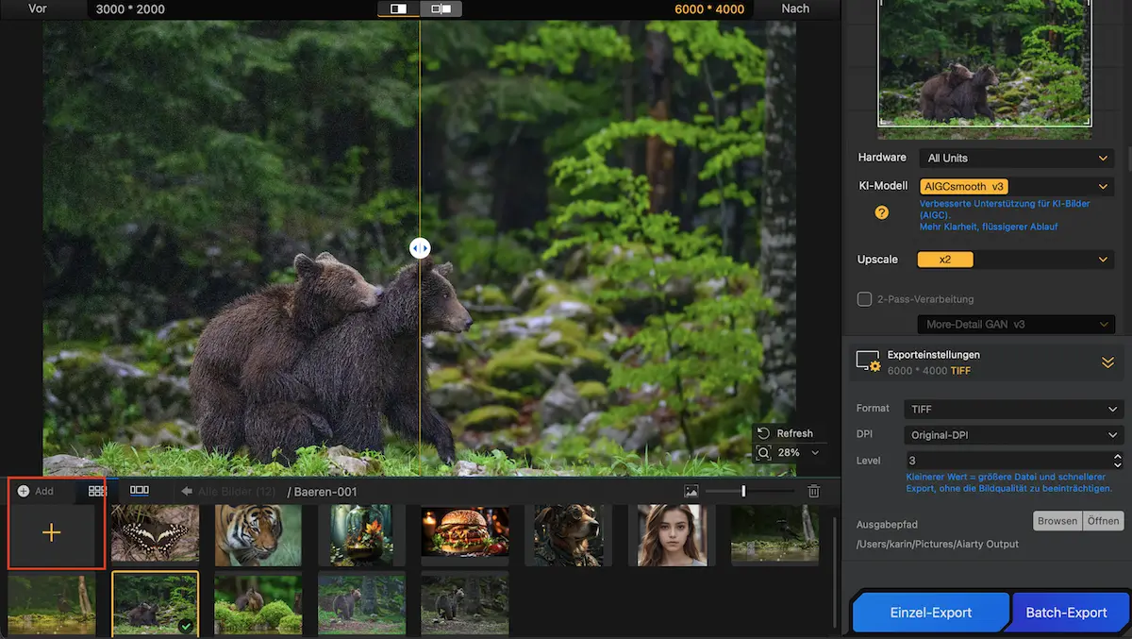Viewport: 1132px width, 639px height.
Task: Click the Browsen output path button
Action: click(x=1057, y=521)
